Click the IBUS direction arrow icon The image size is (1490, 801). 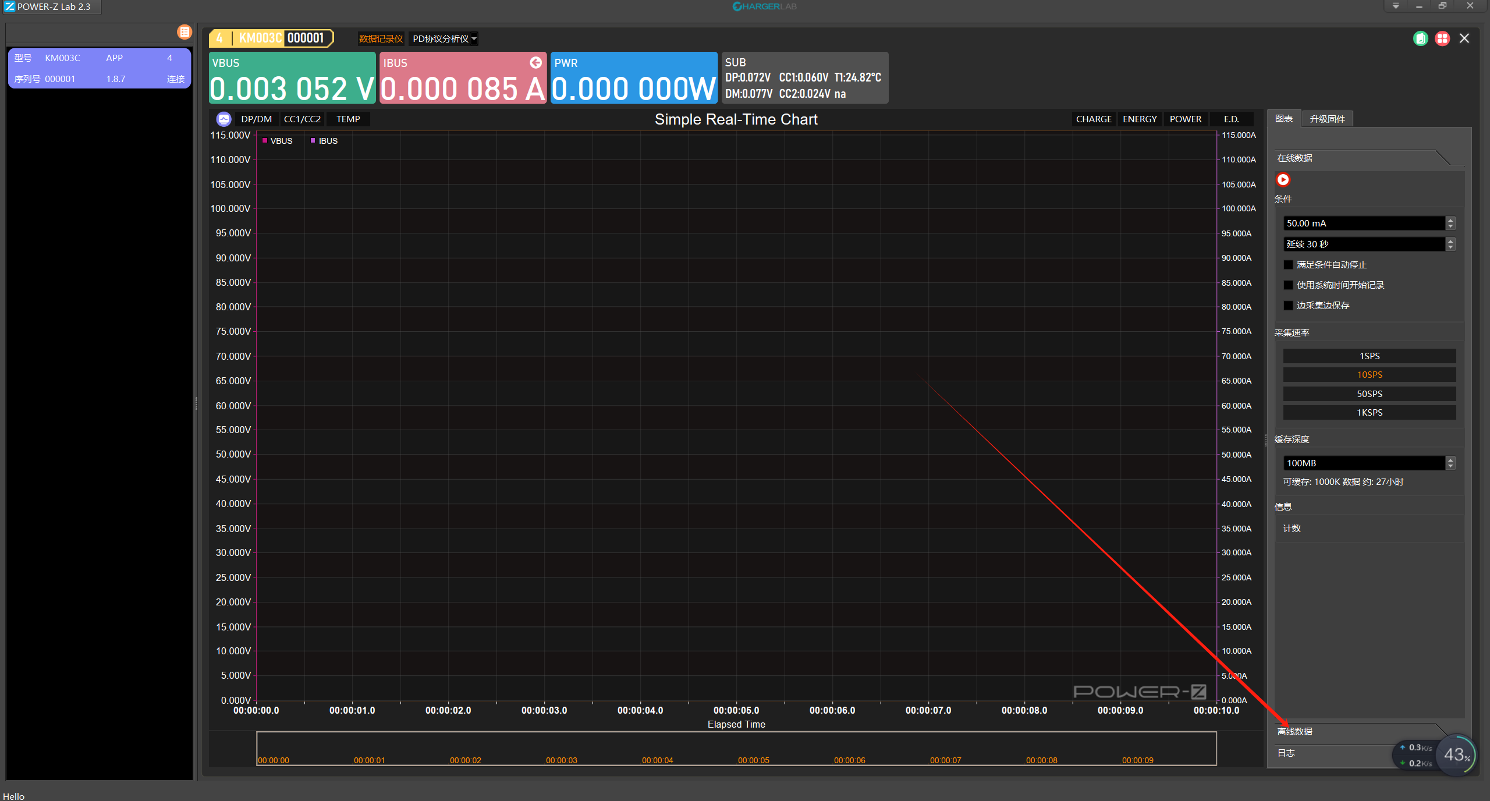(535, 62)
